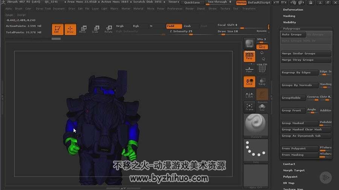Toggle the Mrgb channel button
339x190 pixels.
point(120,26)
